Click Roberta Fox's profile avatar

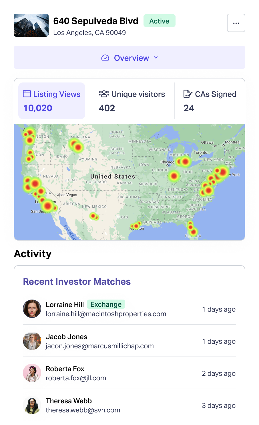tap(32, 373)
